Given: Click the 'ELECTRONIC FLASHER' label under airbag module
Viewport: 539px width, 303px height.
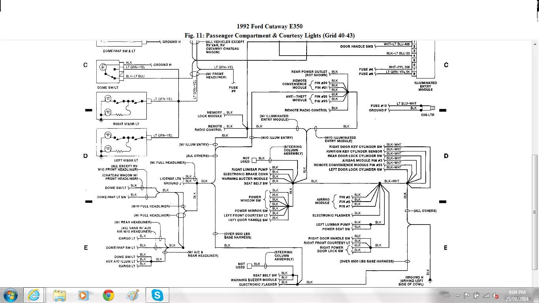Looking at the screenshot, I should pos(331,216).
